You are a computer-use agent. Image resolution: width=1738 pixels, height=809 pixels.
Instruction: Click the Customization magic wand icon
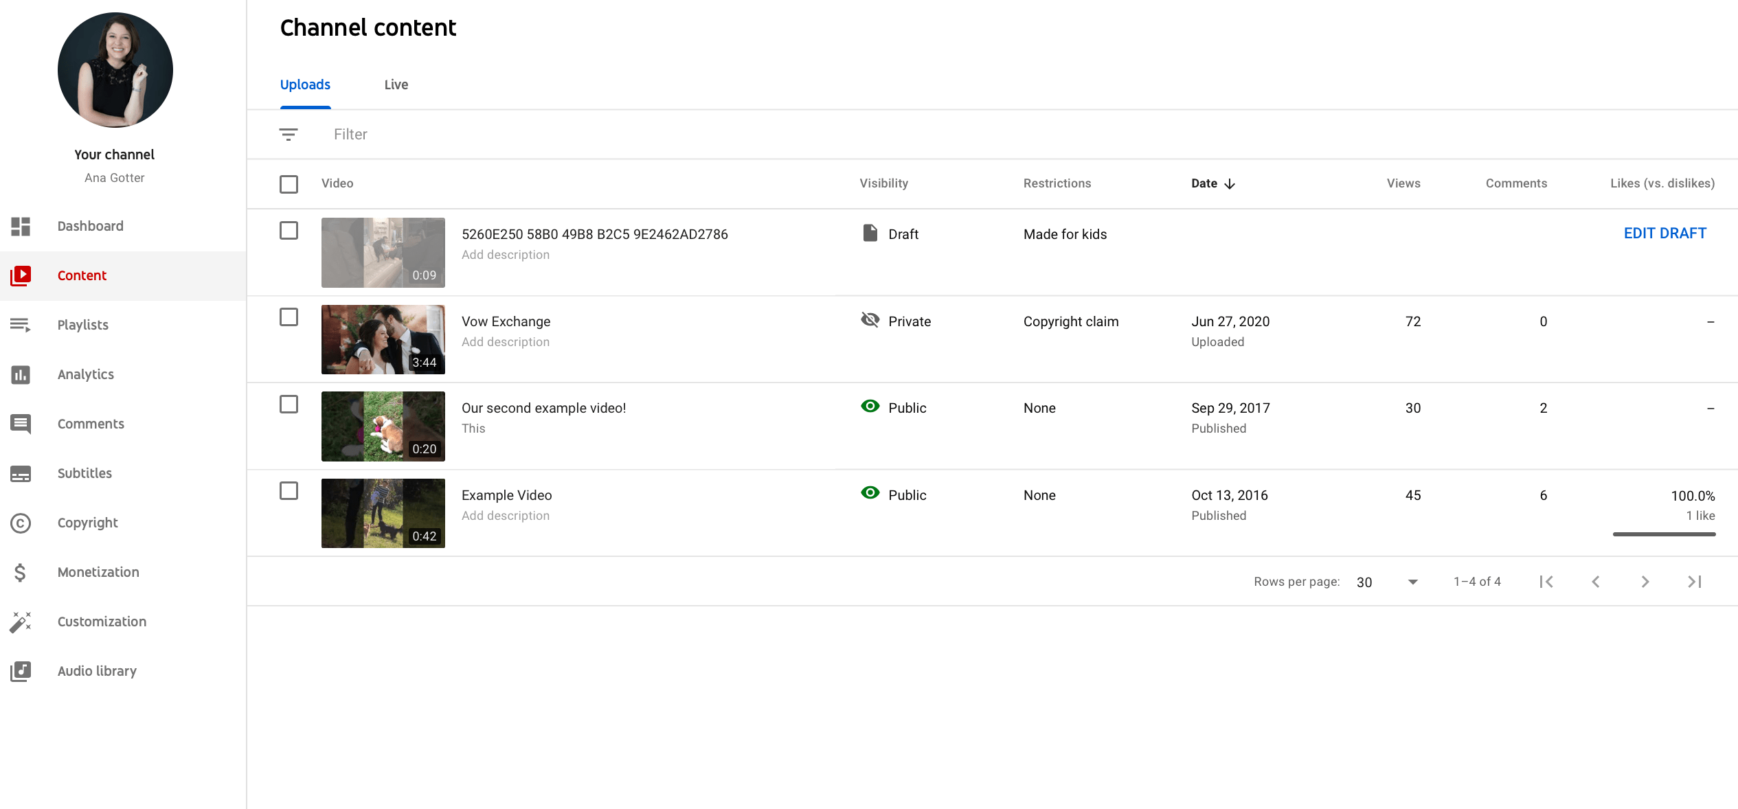[x=21, y=622]
